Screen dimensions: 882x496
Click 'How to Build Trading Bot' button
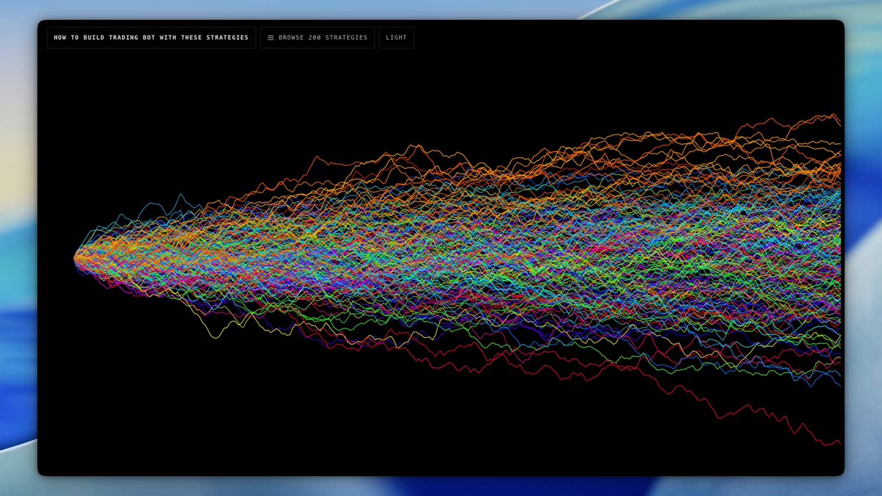pyautogui.click(x=151, y=37)
